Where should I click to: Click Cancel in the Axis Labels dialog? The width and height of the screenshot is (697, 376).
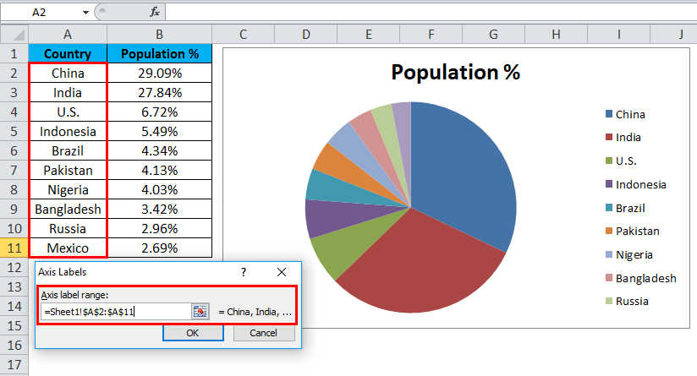coord(264,333)
